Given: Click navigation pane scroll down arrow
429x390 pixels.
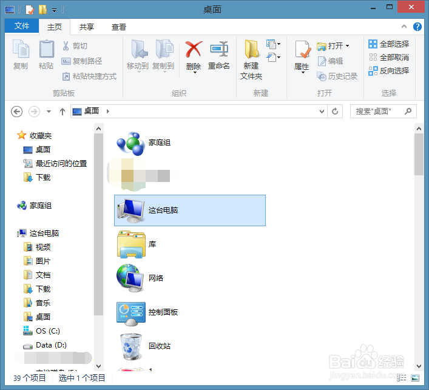Looking at the screenshot, I should (99, 366).
